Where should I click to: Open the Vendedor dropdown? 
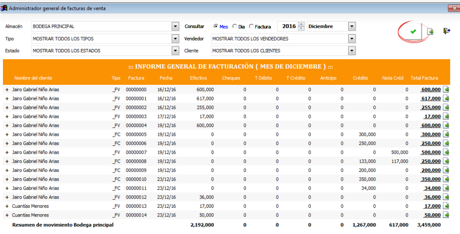352,39
